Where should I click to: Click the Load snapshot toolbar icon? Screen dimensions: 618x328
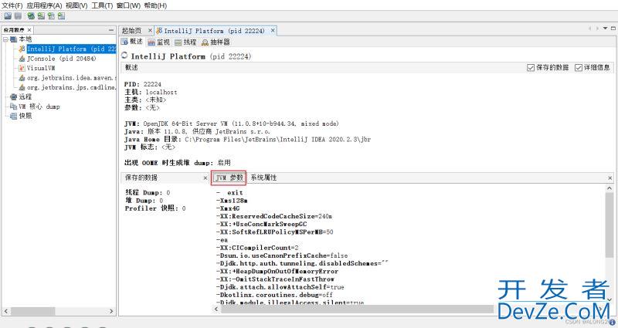[8, 16]
